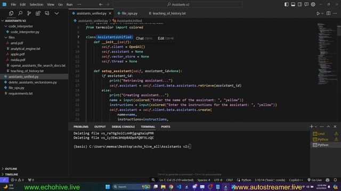Show more sidebar views with the chevron
The height and width of the screenshot is (191, 341).
56,13
